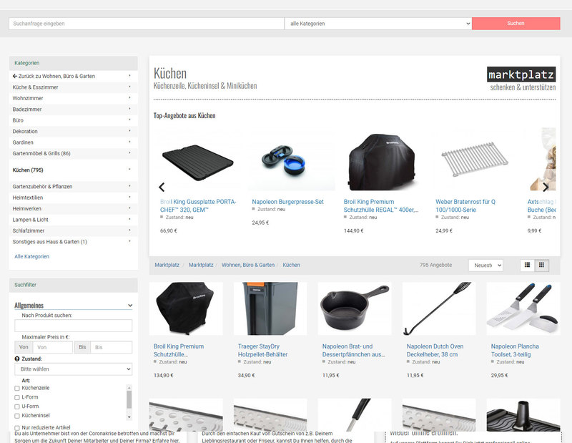The height and width of the screenshot is (443, 572).
Task: Expand the Gartenmöbel & Grills category arrow
Action: pyautogui.click(x=129, y=153)
